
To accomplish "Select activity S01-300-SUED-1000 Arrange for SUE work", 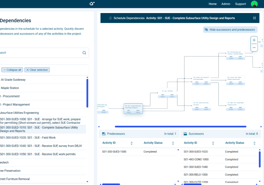I will [x=43, y=121].
